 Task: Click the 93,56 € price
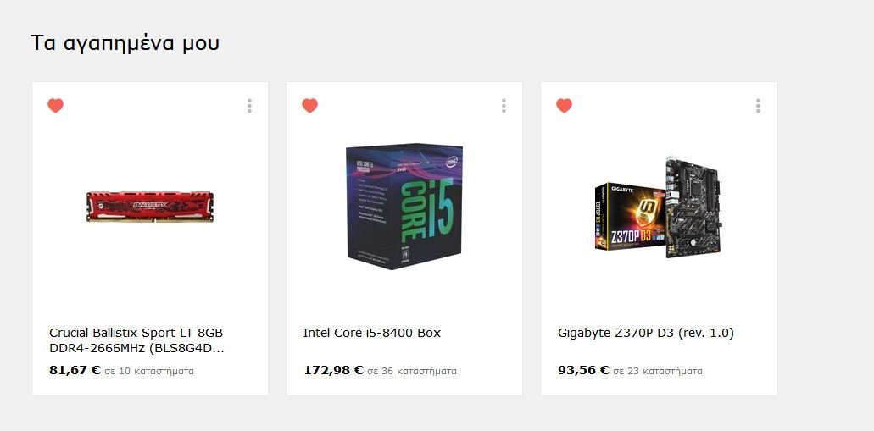click(x=583, y=370)
